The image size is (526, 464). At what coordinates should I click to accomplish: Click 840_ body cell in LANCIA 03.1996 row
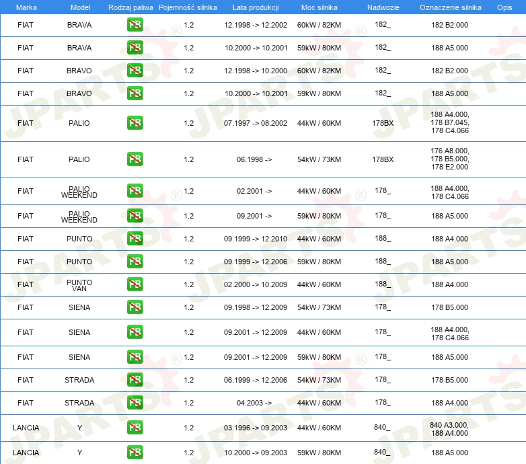(x=382, y=427)
